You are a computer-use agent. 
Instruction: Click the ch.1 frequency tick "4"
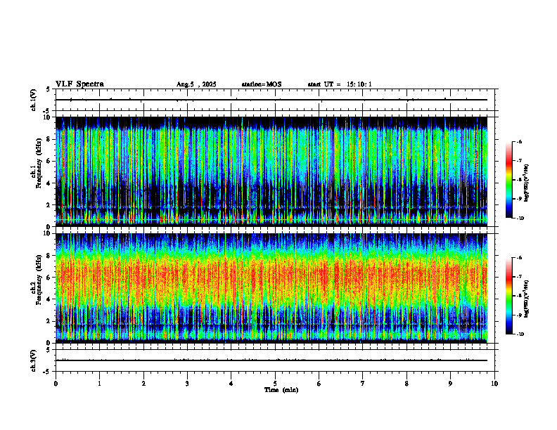tap(50, 183)
